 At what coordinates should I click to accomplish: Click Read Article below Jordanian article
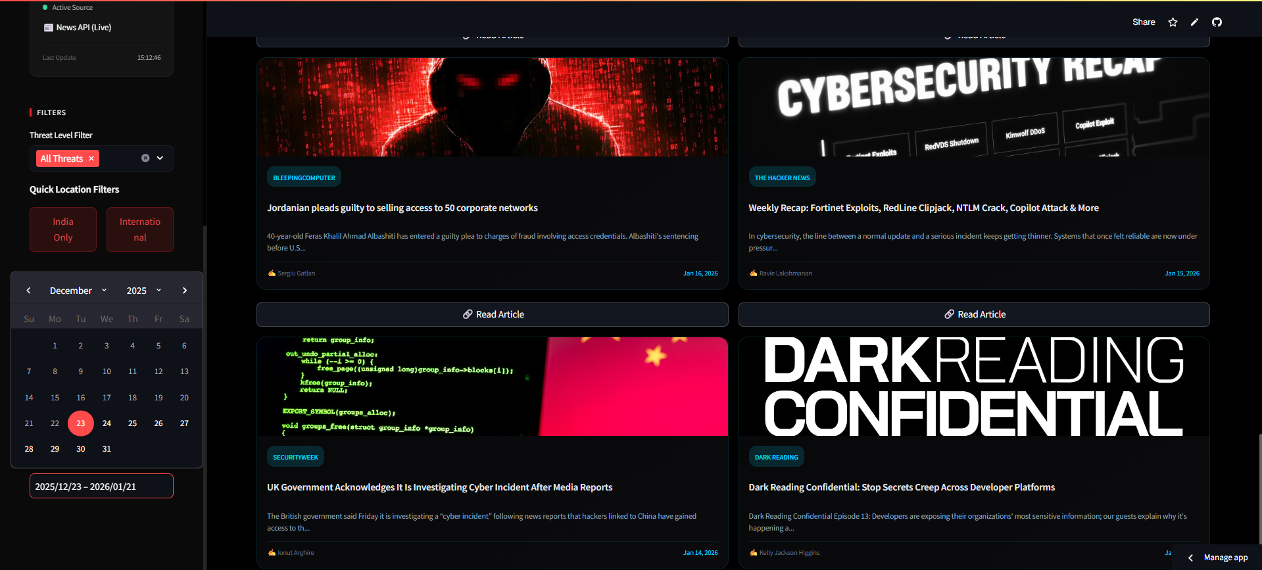[x=493, y=314]
